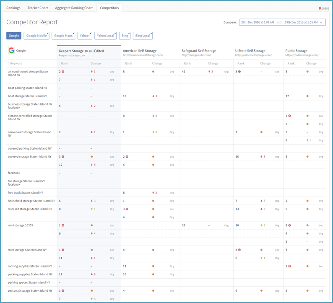Image resolution: width=333 pixels, height=303 pixels.
Task: Open the ustoreselfstorage.com URL
Action: click(x=253, y=55)
